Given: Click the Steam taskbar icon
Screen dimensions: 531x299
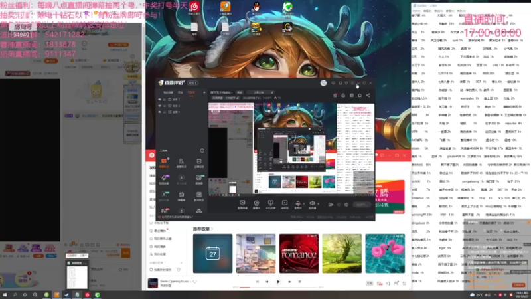Looking at the screenshot, I should click(67, 295).
